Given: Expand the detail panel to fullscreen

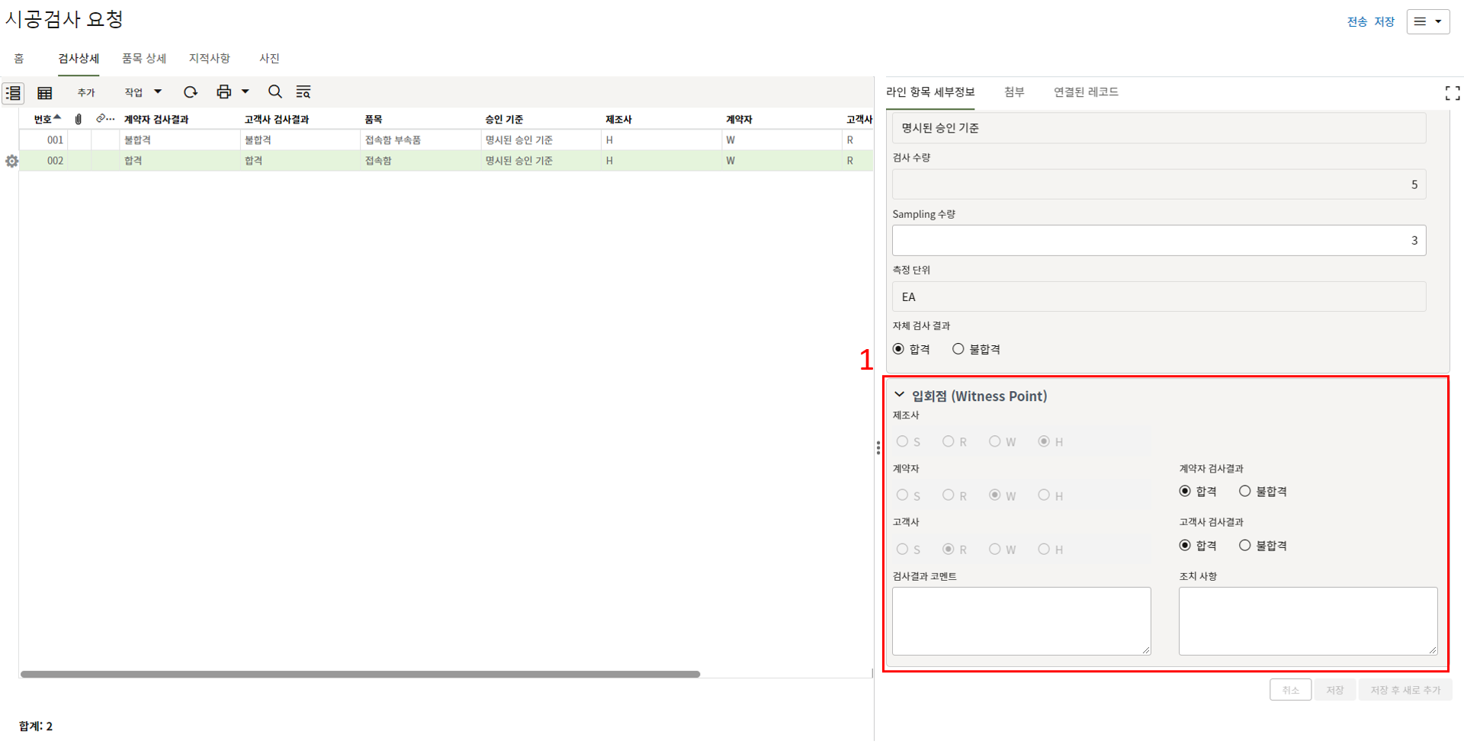Looking at the screenshot, I should coord(1452,93).
